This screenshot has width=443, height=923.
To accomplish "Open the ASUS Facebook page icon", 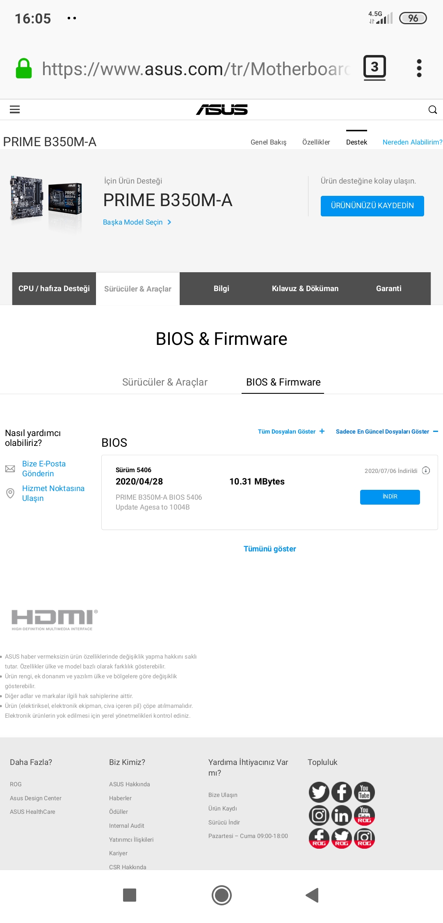I will [341, 792].
